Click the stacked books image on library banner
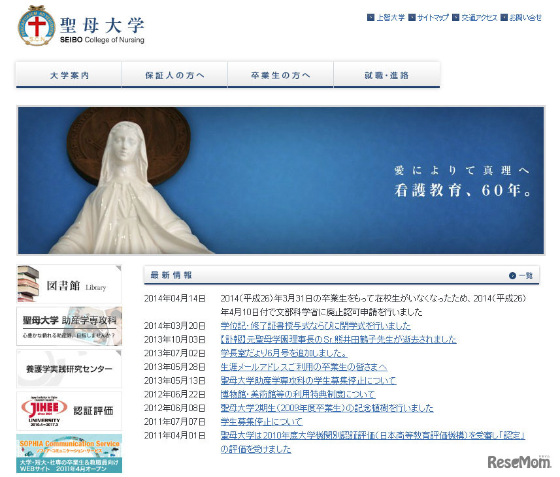Screen dimensions: 560x477 (29, 284)
